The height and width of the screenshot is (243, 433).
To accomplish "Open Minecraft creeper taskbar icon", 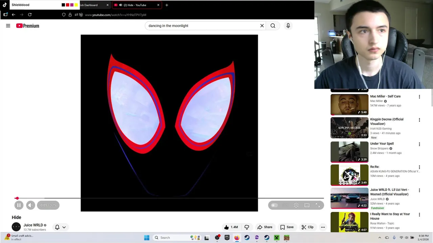I will (277, 238).
